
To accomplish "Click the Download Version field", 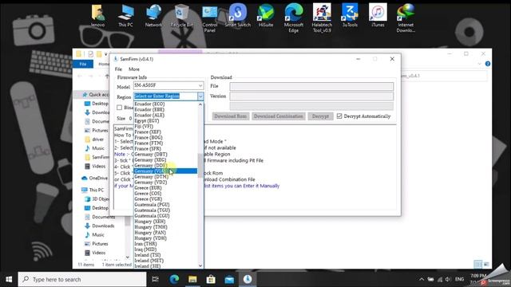I will tap(311, 96).
